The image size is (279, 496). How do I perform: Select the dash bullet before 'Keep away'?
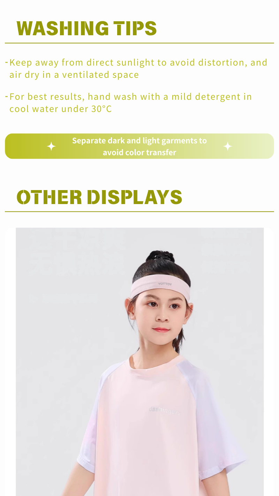[x=7, y=62]
